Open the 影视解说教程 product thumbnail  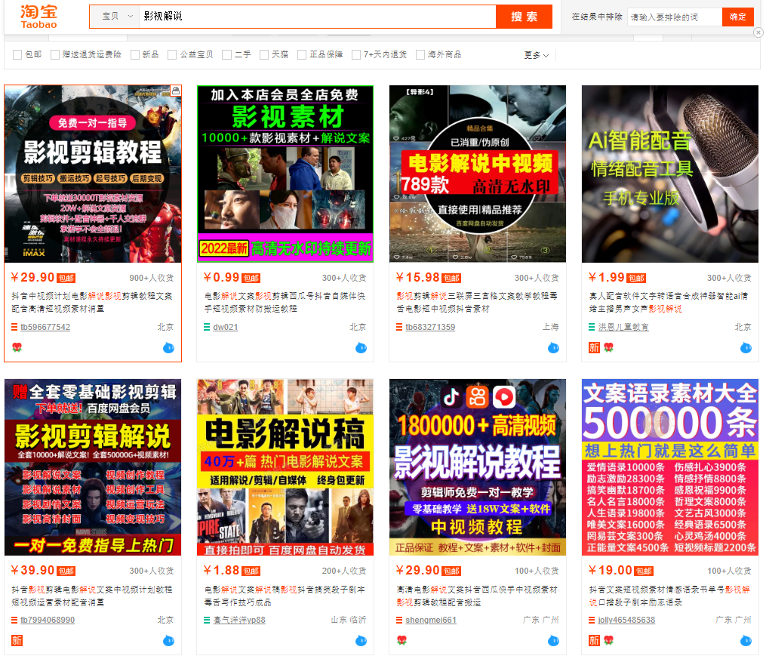click(478, 467)
